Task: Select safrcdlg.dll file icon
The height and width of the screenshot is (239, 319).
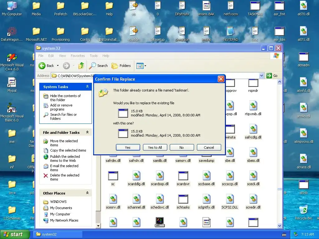Action: (253, 129)
